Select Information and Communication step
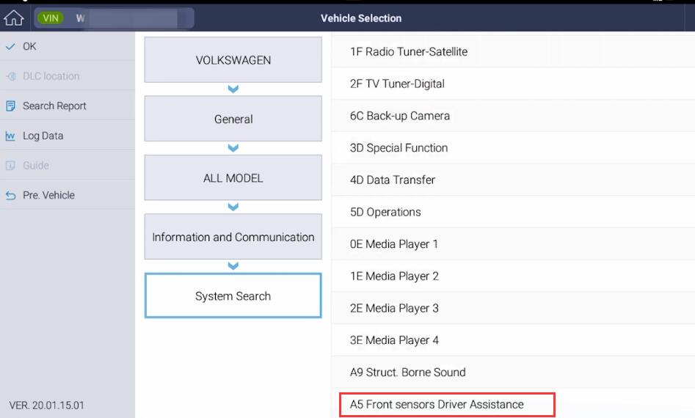Viewport: 695px width, 418px height. click(x=233, y=236)
